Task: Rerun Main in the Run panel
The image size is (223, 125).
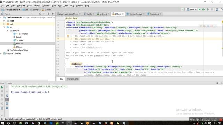Action: pyautogui.click(x=2, y=87)
